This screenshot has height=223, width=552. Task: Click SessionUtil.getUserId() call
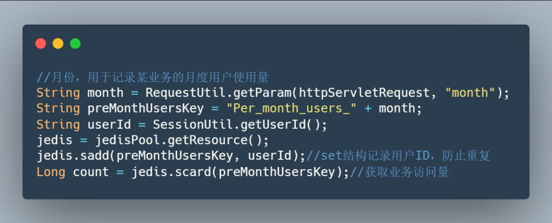[237, 124]
